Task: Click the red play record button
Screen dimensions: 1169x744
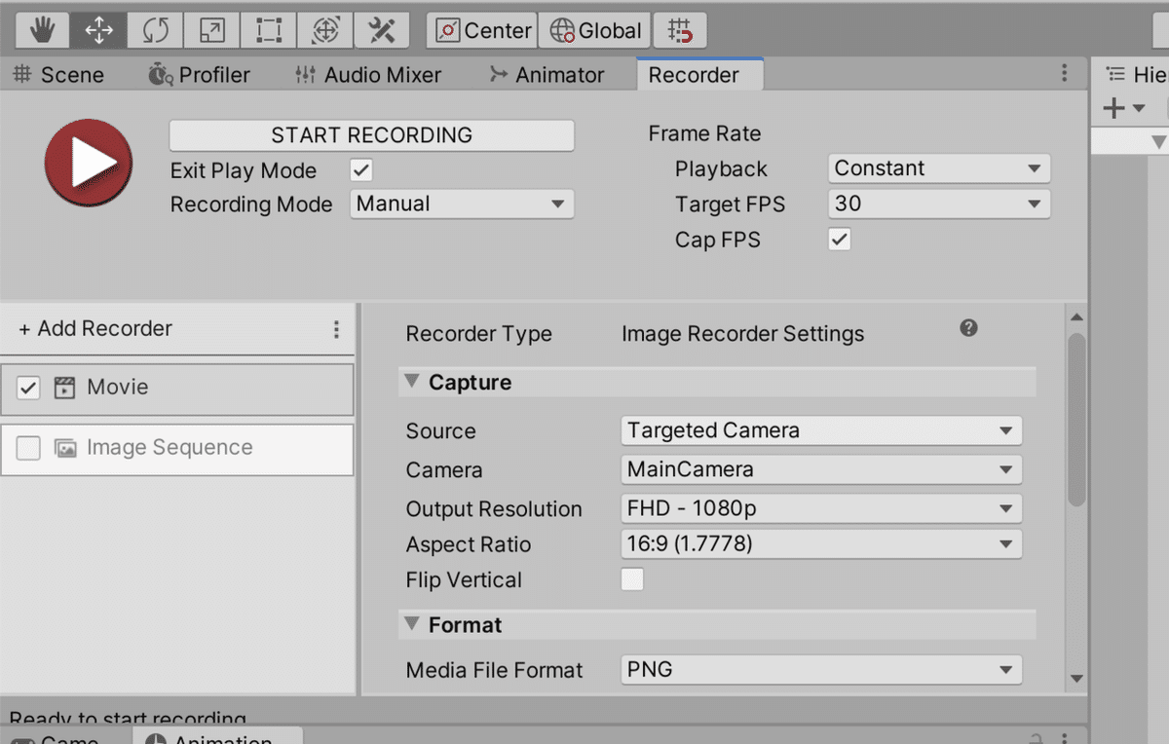Action: coord(89,163)
